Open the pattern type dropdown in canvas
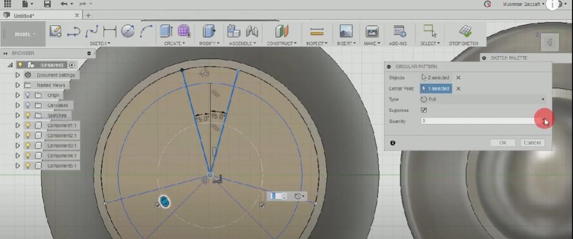Viewport: 573px width, 239px height. 299,196
